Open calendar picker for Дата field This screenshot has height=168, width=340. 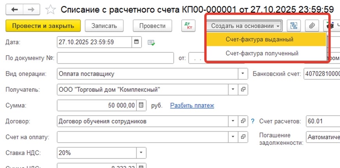click(x=137, y=42)
